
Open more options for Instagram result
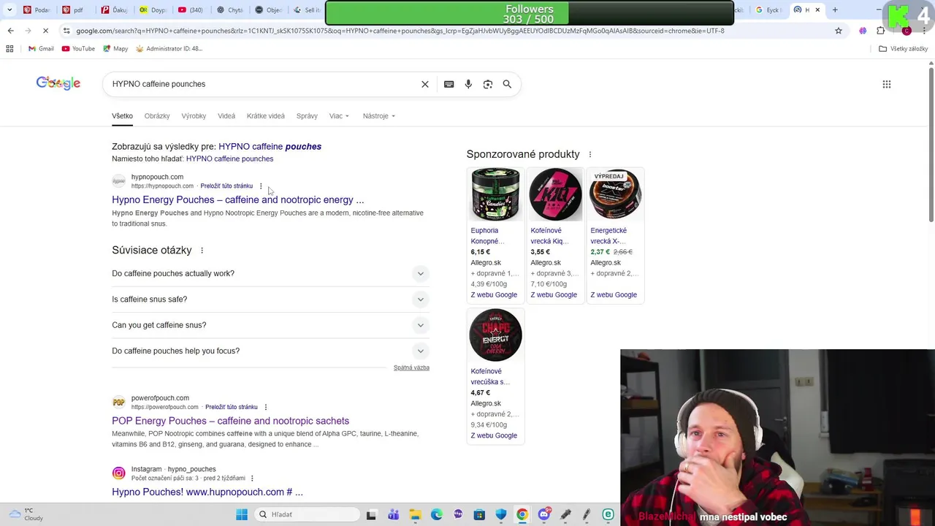pos(252,479)
